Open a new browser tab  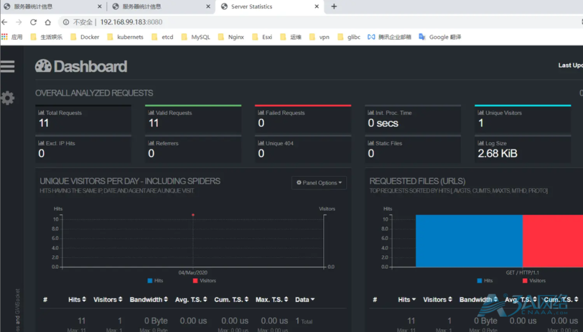[x=334, y=7]
